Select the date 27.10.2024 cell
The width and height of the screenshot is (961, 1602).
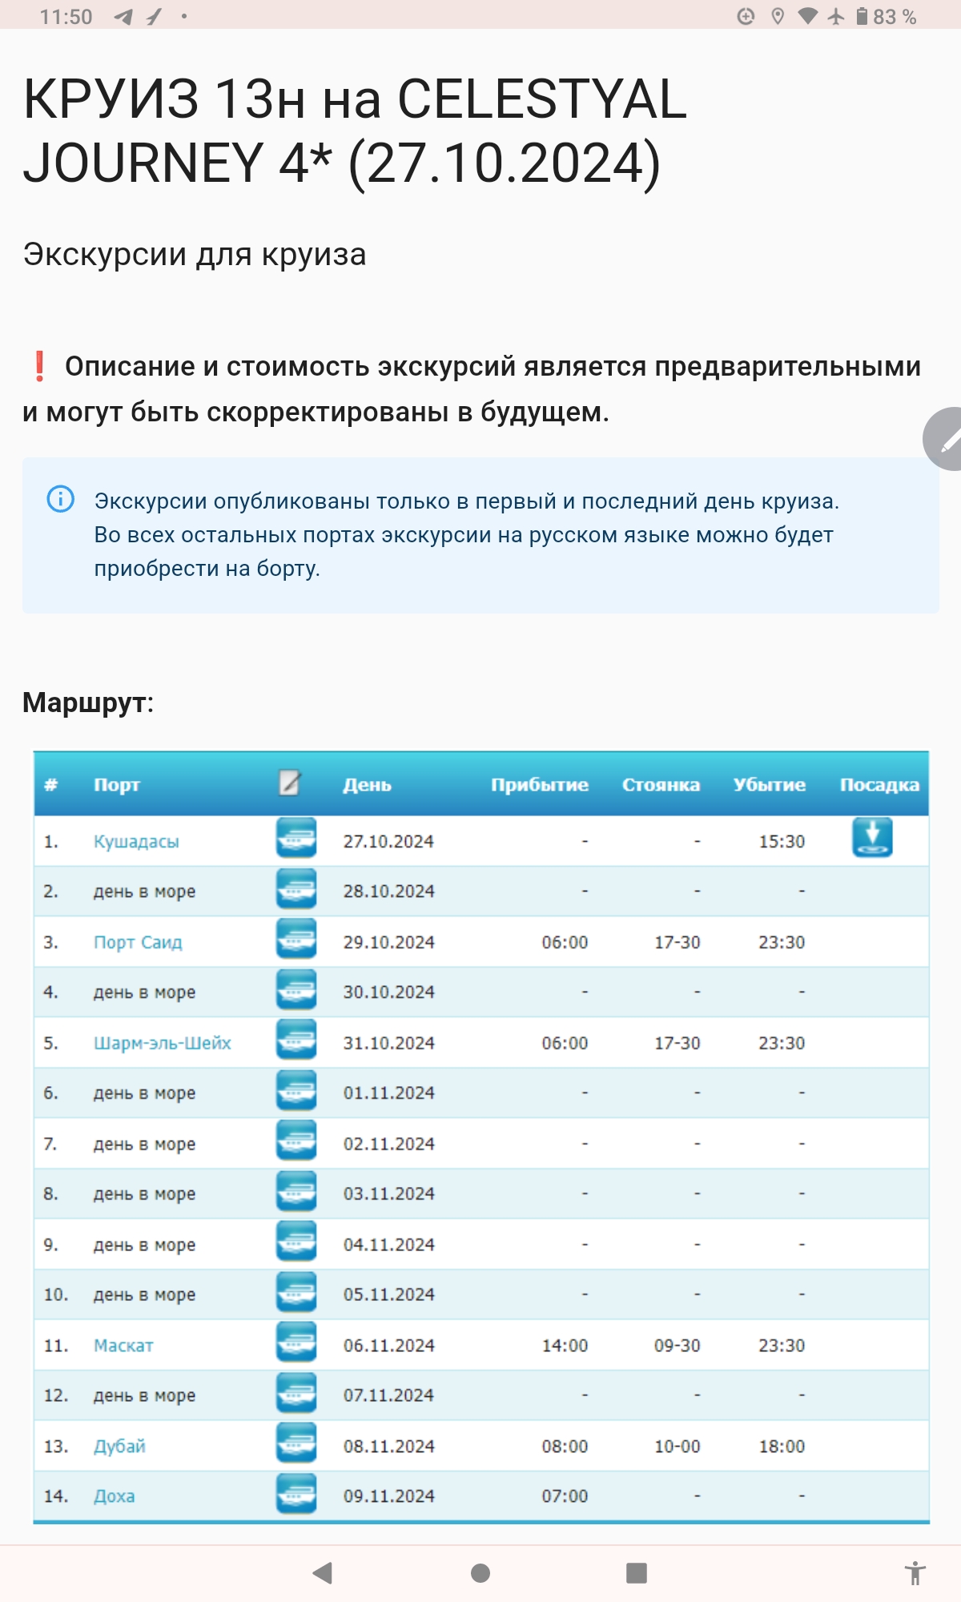[388, 841]
